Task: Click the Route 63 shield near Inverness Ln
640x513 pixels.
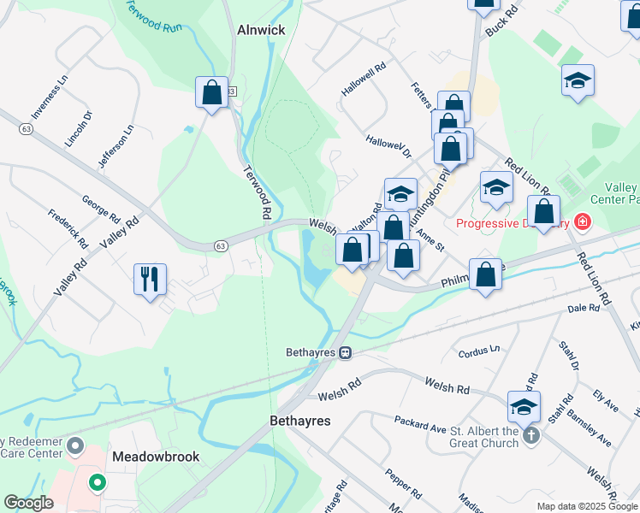Action: pos(27,129)
